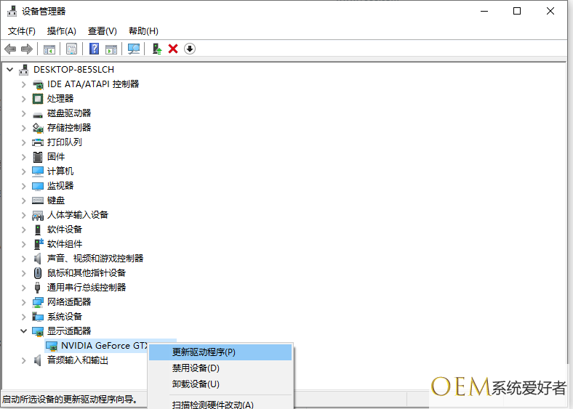Click the Scan for hardware changes monitor icon

tap(134, 49)
